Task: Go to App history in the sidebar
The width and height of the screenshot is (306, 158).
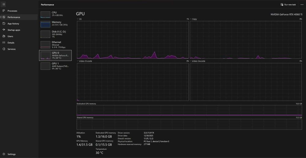Action: click(13, 24)
